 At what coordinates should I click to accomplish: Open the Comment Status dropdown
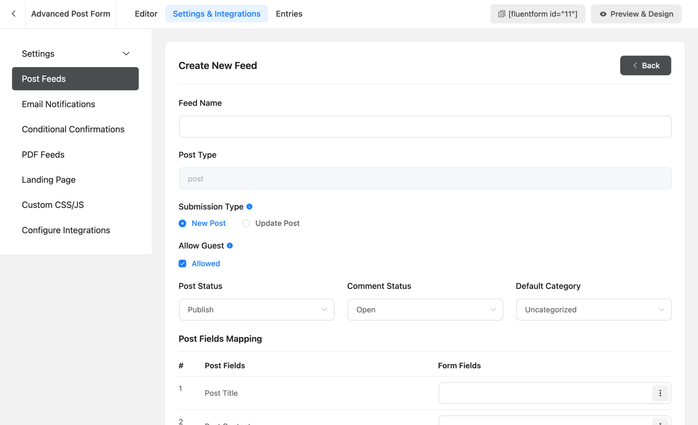[425, 310]
